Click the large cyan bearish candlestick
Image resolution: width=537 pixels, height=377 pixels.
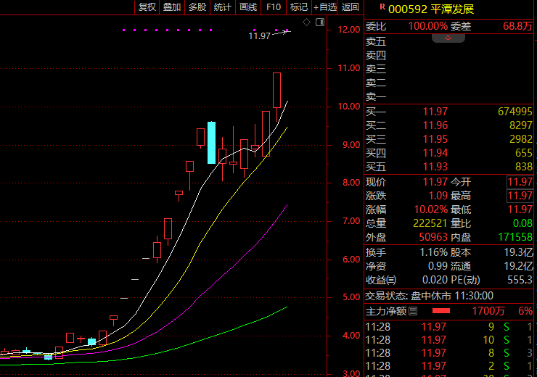coord(212,143)
